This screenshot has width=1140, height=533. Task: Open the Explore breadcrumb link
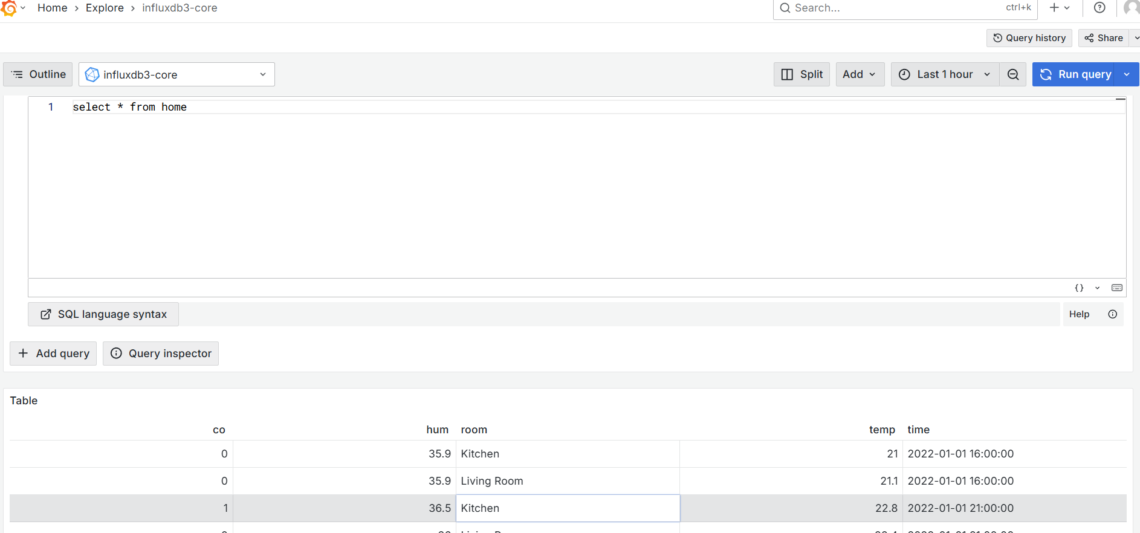(x=105, y=8)
